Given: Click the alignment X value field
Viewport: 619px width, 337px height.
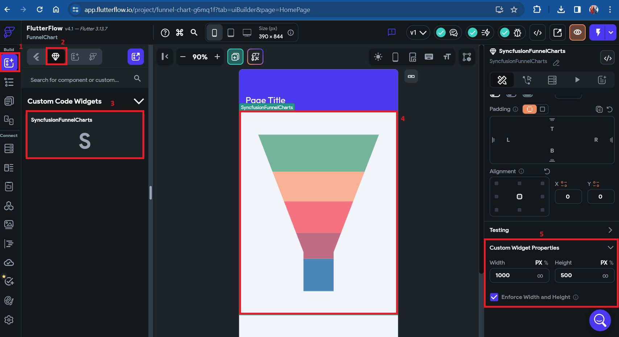Looking at the screenshot, I should point(568,197).
